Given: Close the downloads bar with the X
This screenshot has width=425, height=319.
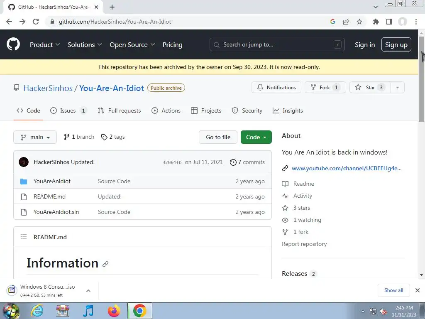Looking at the screenshot, I should pyautogui.click(x=418, y=290).
